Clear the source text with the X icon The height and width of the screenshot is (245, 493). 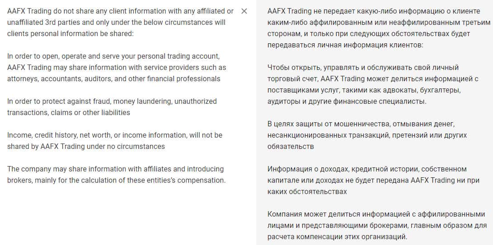[244, 11]
